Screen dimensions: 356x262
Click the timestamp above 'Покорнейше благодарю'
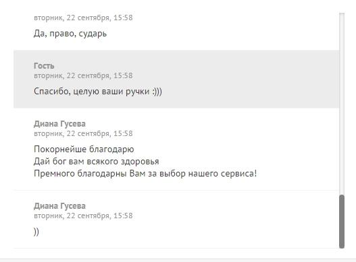[83, 133]
